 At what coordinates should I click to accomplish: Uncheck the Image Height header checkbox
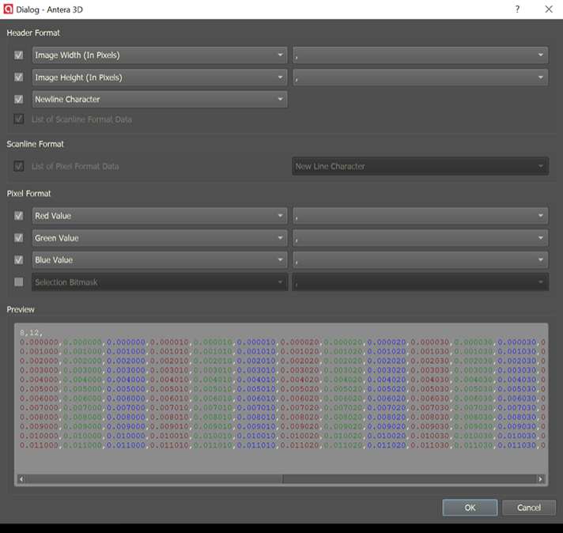tap(19, 77)
